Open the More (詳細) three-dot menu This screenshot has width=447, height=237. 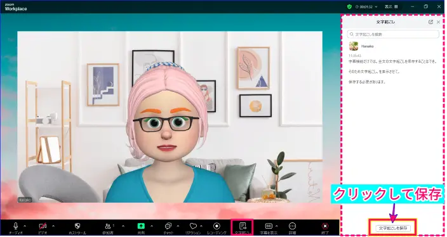pyautogui.click(x=292, y=226)
